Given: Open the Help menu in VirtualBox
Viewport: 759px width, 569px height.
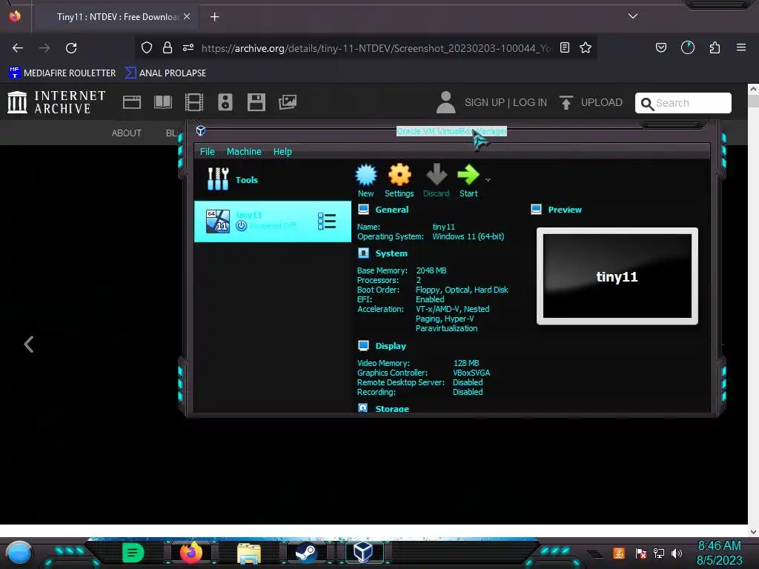Looking at the screenshot, I should click(x=282, y=151).
